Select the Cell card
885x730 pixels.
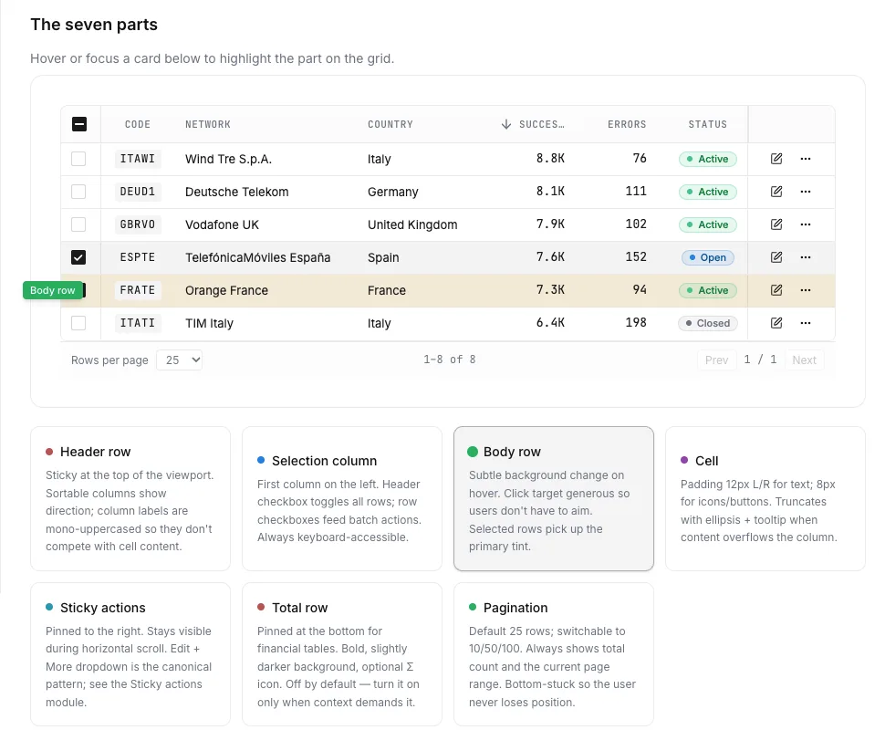(765, 498)
